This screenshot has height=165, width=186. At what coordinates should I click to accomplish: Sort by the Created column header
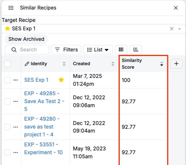(113, 64)
